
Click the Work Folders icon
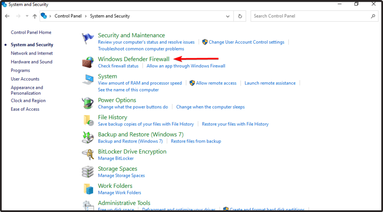pyautogui.click(x=88, y=189)
